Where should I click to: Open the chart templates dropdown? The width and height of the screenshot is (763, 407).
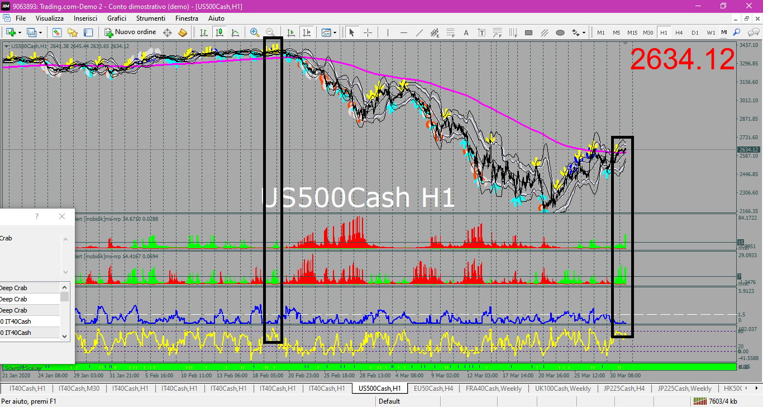click(x=329, y=32)
